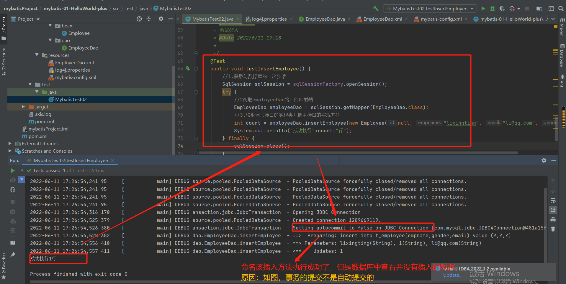The image size is (566, 284).
Task: Click the Update... link in notification
Action: pos(453,275)
